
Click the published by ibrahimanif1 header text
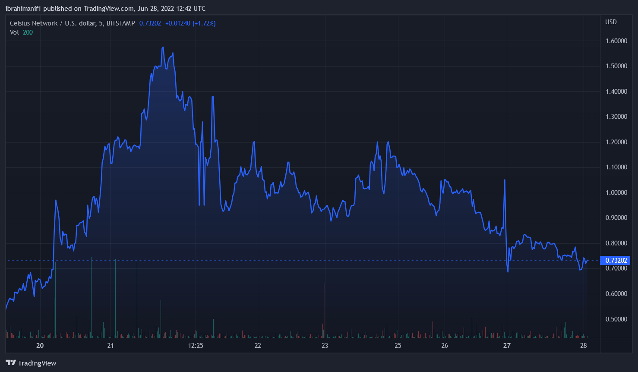[x=105, y=9]
